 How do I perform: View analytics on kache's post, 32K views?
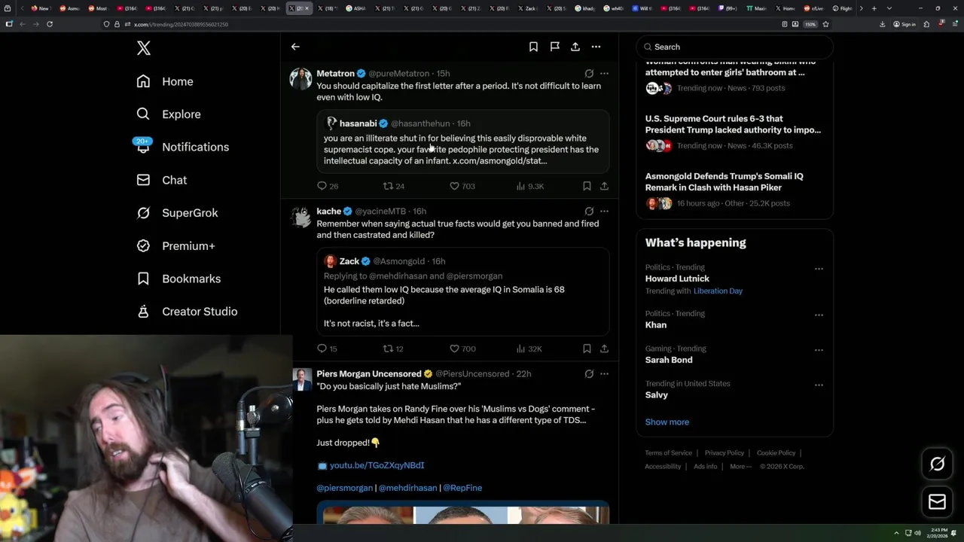[x=529, y=349]
